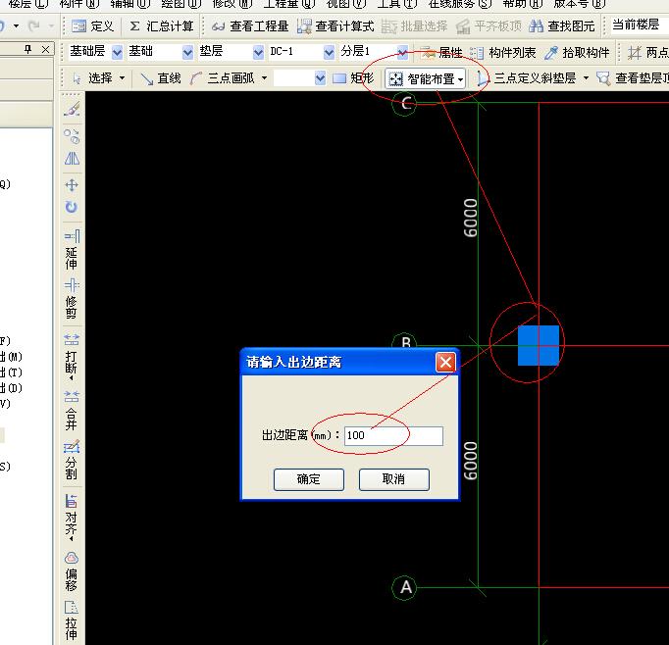The width and height of the screenshot is (669, 645).
Task: Click axis label C circle
Action: click(x=404, y=104)
